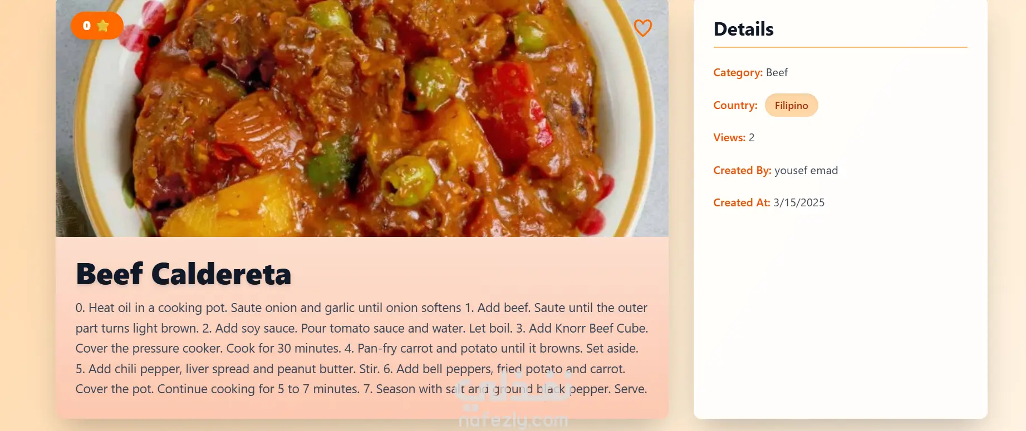Open author yousef emad's name
Viewport: 1026px width, 431px height.
coord(806,171)
